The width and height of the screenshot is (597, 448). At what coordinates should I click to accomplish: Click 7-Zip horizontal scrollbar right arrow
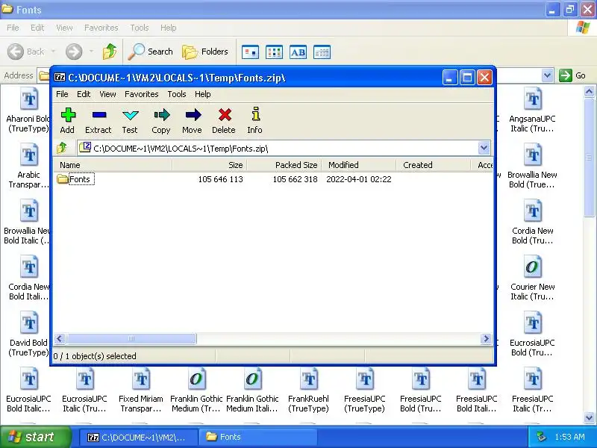click(486, 339)
